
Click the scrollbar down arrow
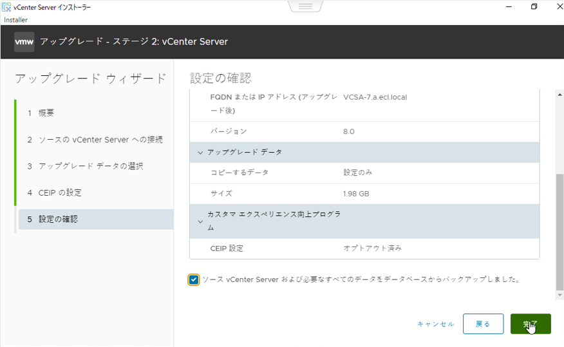coord(559,295)
